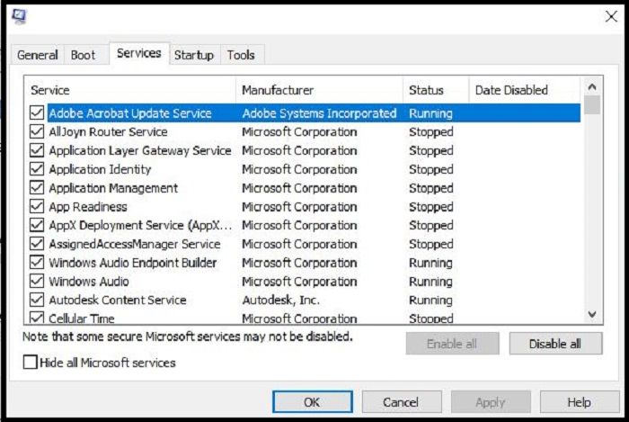The width and height of the screenshot is (629, 422).
Task: Uncheck the Adobe Acrobat Update Service checkbox
Action: tap(37, 113)
